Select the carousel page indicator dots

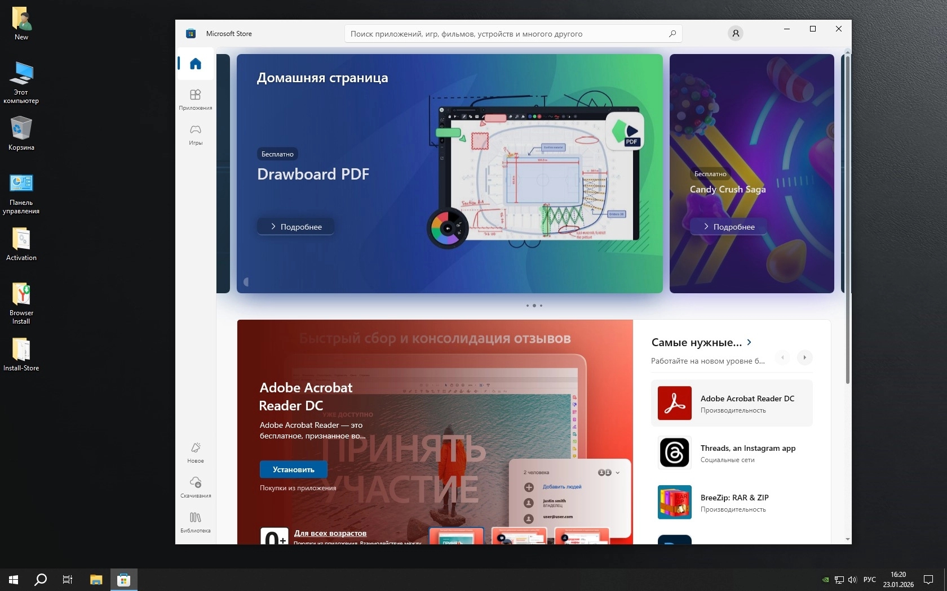(534, 306)
